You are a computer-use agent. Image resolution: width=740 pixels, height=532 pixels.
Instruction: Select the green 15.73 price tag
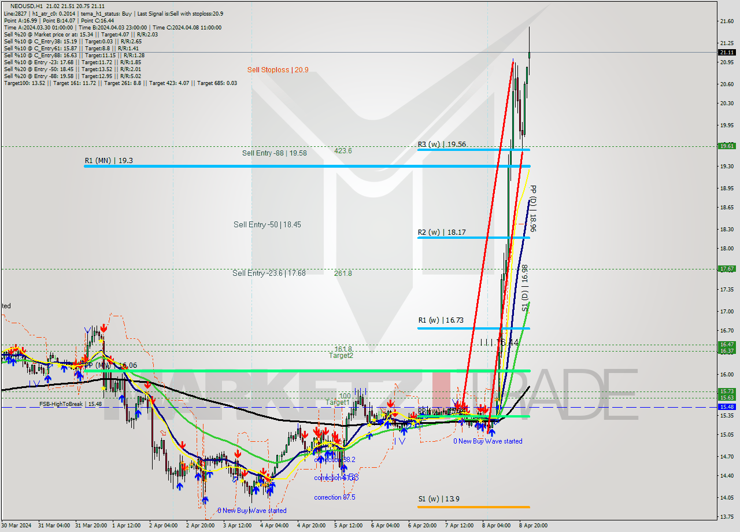727,391
